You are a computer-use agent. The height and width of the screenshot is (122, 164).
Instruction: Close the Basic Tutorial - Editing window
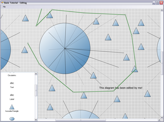[x=161, y=3]
